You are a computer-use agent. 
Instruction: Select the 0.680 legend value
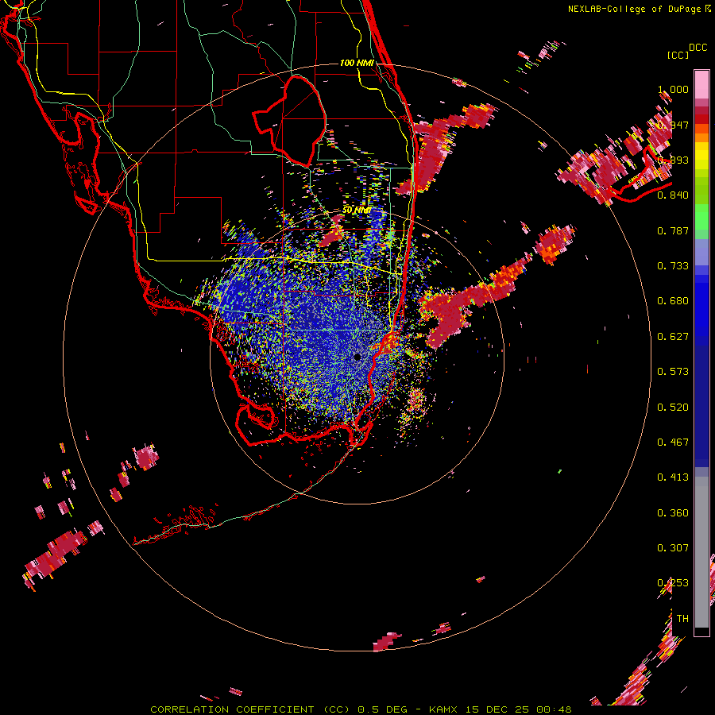click(x=673, y=301)
